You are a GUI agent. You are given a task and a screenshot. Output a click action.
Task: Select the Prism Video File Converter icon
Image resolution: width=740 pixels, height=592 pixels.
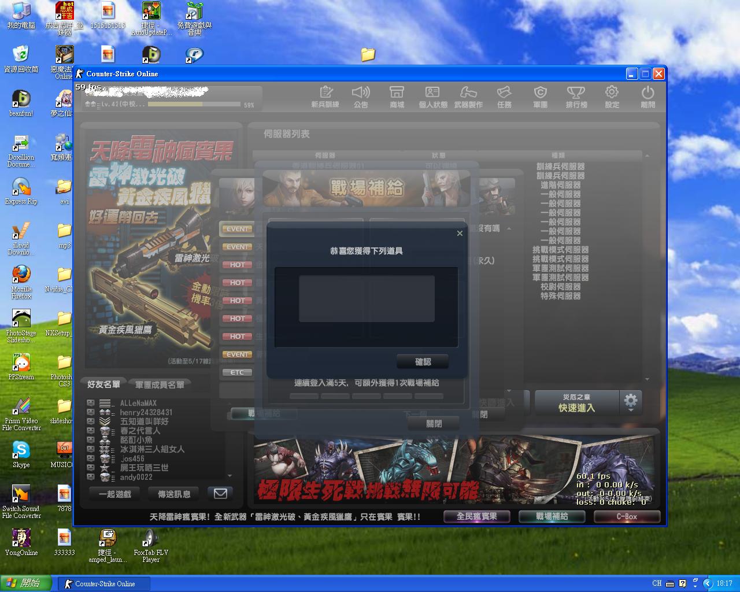point(21,414)
